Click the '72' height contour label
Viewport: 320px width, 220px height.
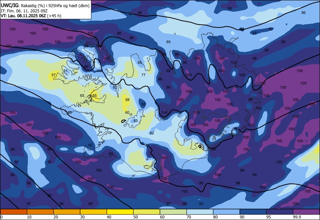pyautogui.click(x=147, y=146)
